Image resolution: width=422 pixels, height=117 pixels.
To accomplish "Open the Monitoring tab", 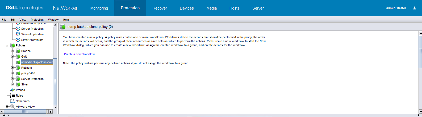I will (x=99, y=8).
